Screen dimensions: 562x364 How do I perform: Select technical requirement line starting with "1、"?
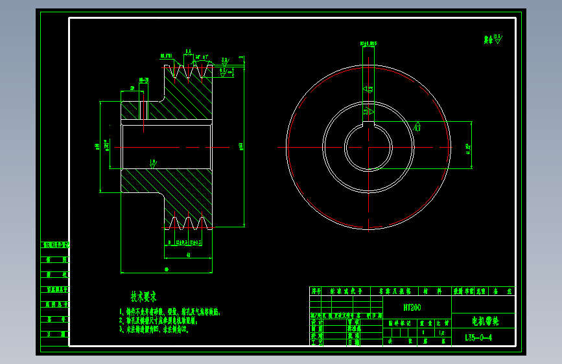(x=170, y=312)
